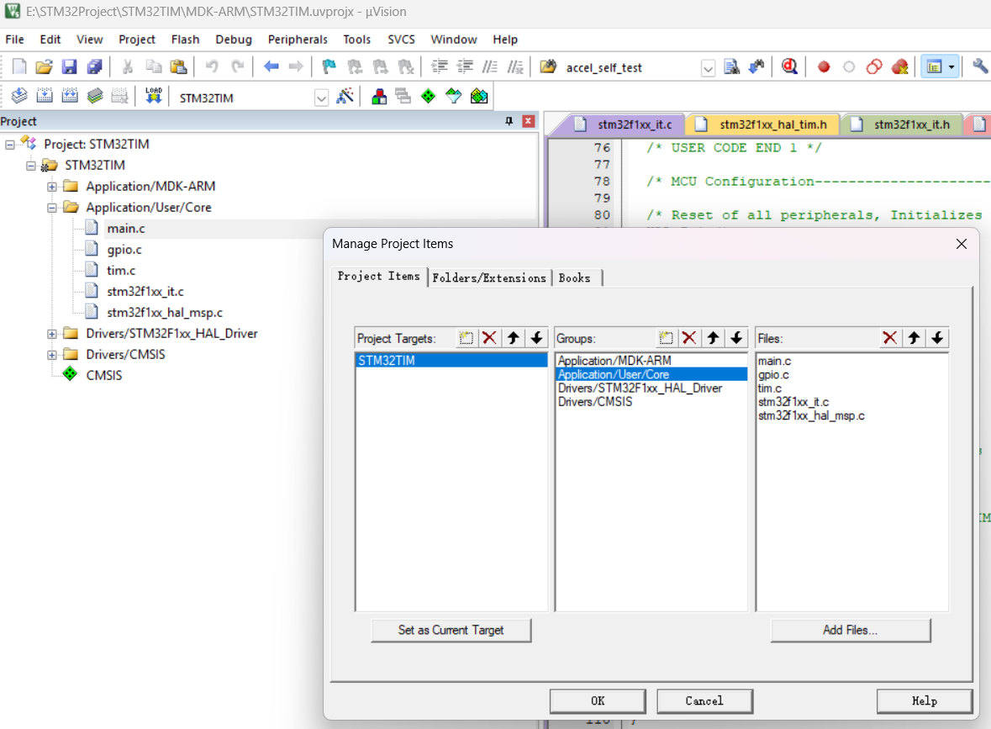This screenshot has width=991, height=729.
Task: Switch to the Folders/Extensions tab
Action: (489, 277)
